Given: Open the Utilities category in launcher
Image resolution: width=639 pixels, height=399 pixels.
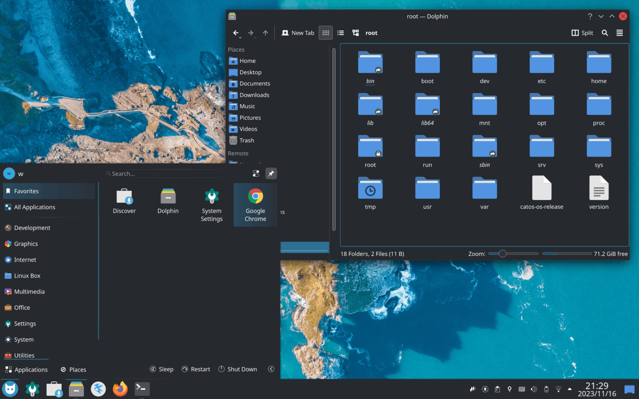Looking at the screenshot, I should click(26, 355).
